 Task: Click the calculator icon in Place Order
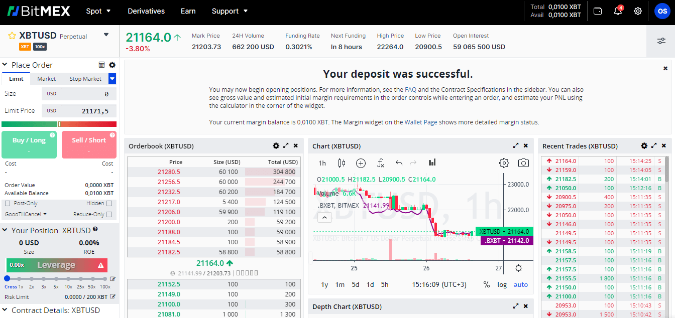pos(102,65)
